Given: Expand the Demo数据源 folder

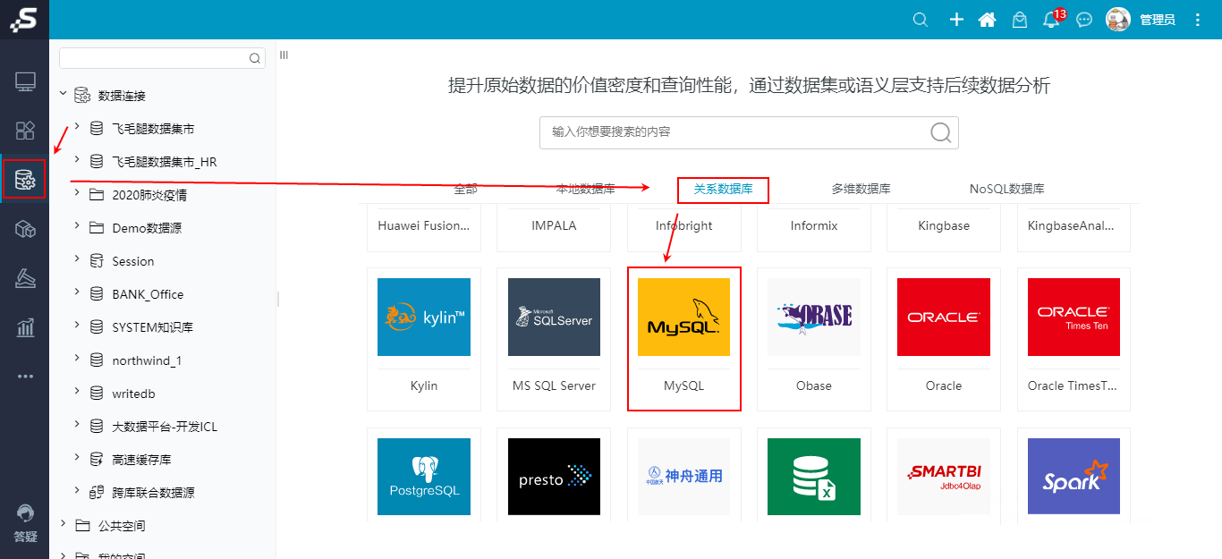Looking at the screenshot, I should (77, 225).
